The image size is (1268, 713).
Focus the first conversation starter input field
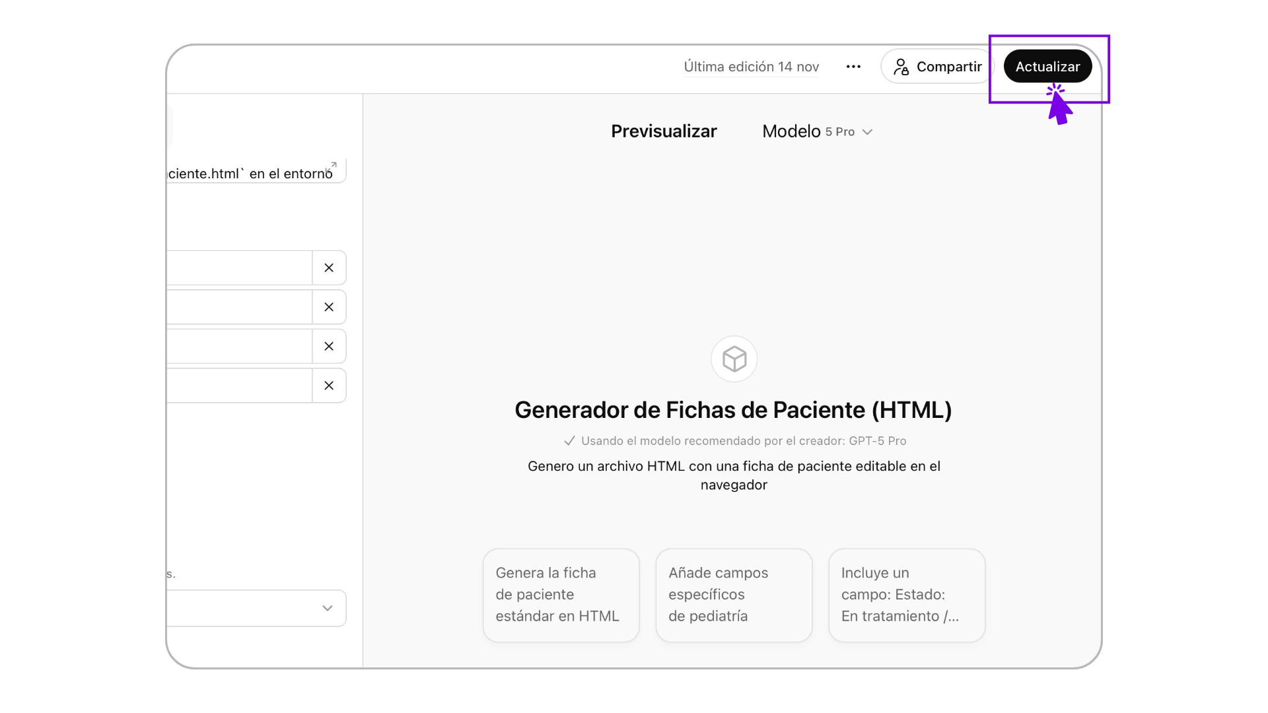[239, 268]
